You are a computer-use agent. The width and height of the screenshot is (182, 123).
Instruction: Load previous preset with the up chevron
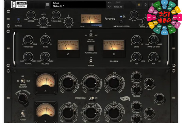pos(109,2)
